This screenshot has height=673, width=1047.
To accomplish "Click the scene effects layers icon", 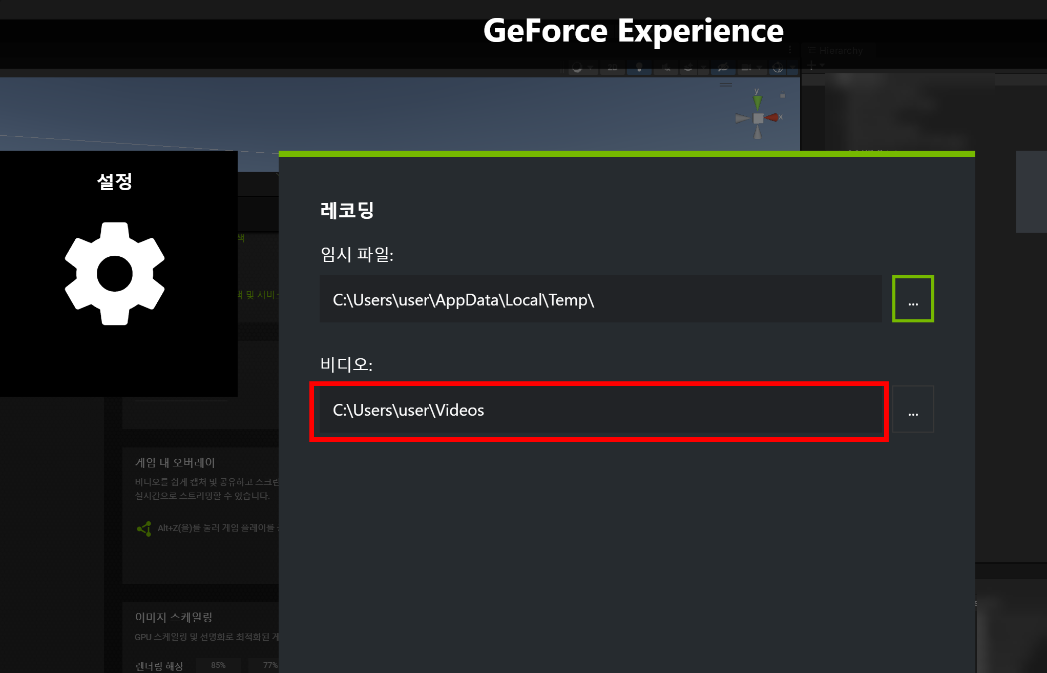I will click(688, 68).
